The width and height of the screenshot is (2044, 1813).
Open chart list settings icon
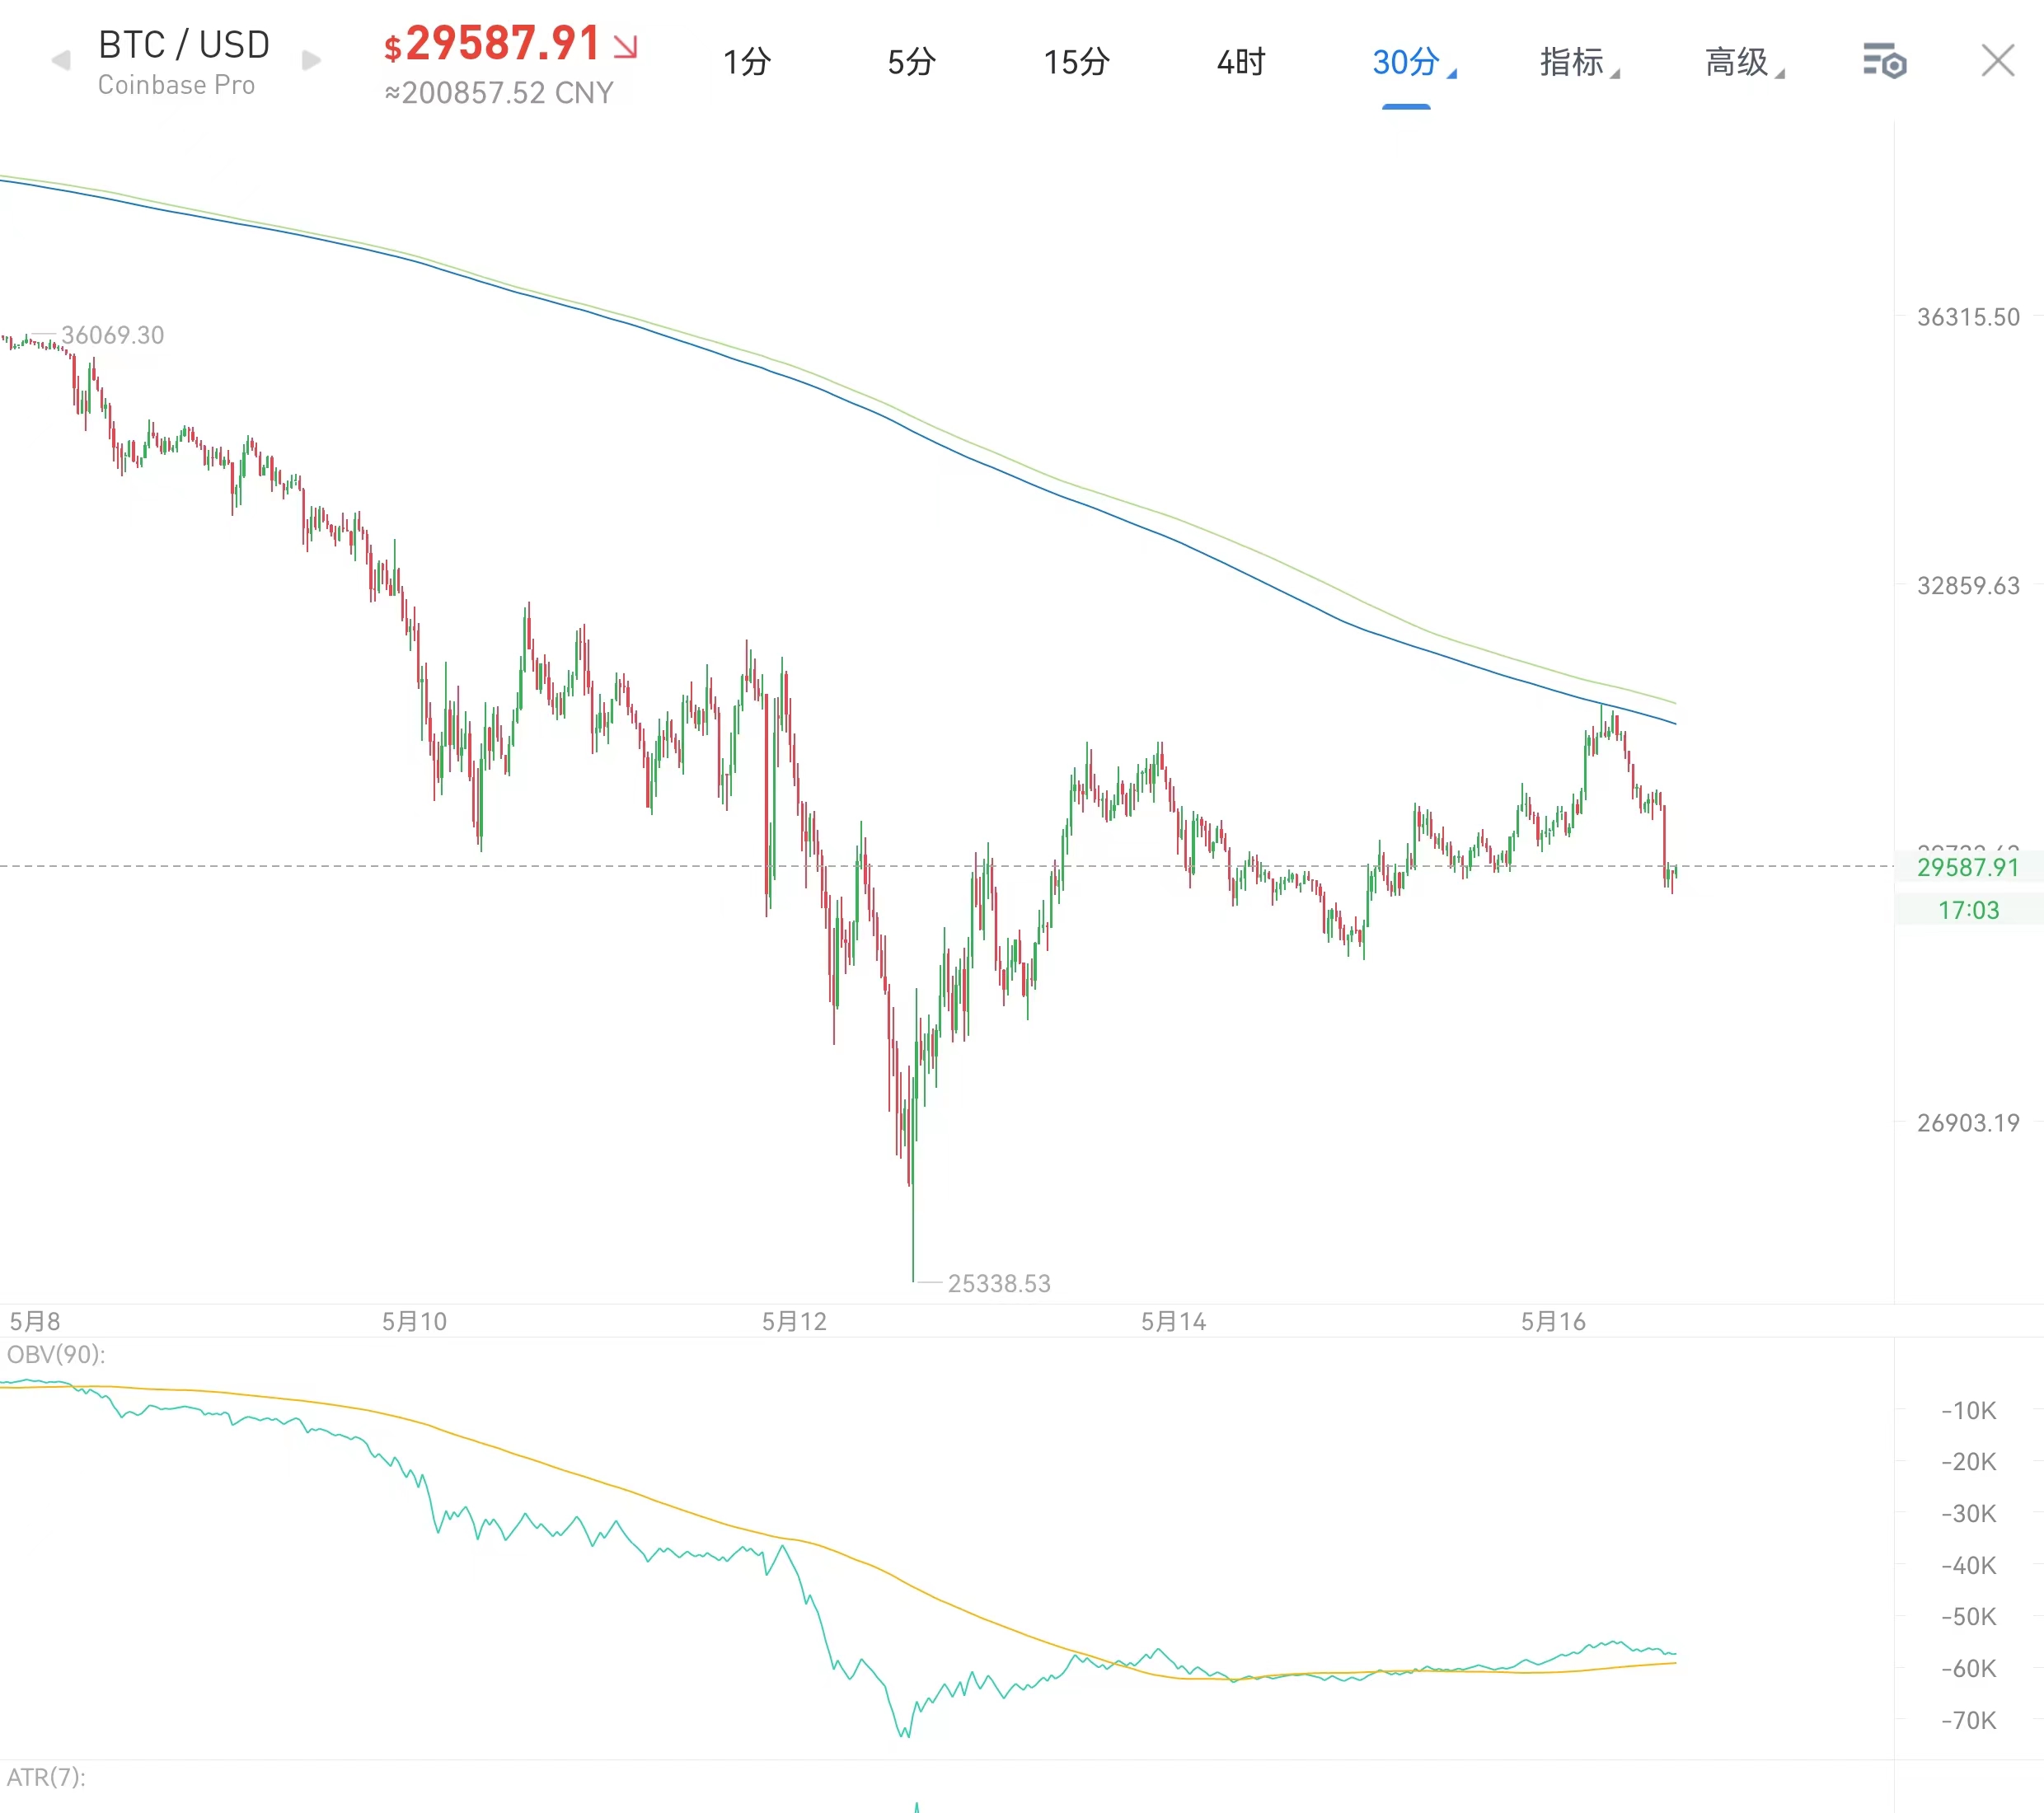(x=1885, y=61)
